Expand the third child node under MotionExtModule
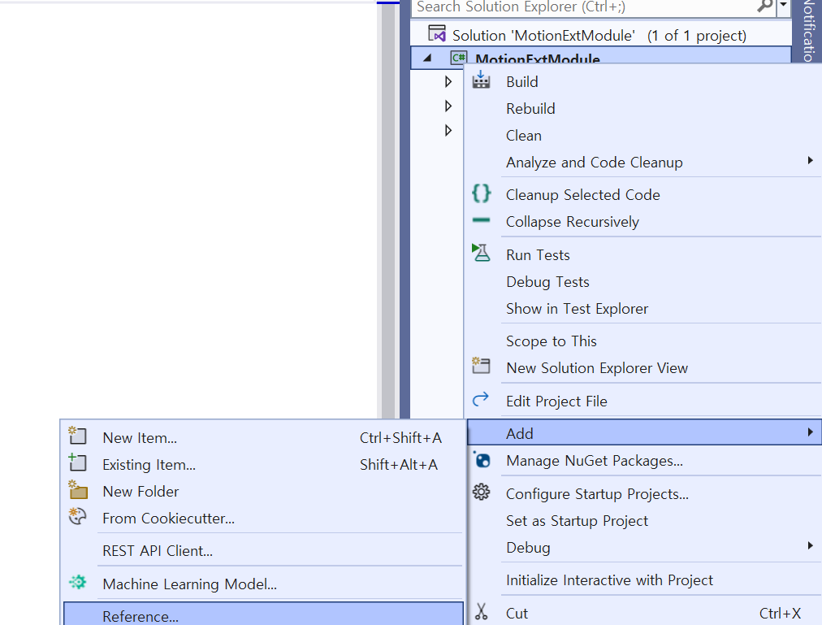The image size is (822, 625). point(448,130)
